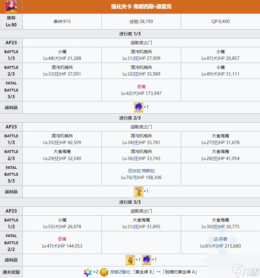
Task: Open red 恶魔 link at Lv.47
Action: 62,239
